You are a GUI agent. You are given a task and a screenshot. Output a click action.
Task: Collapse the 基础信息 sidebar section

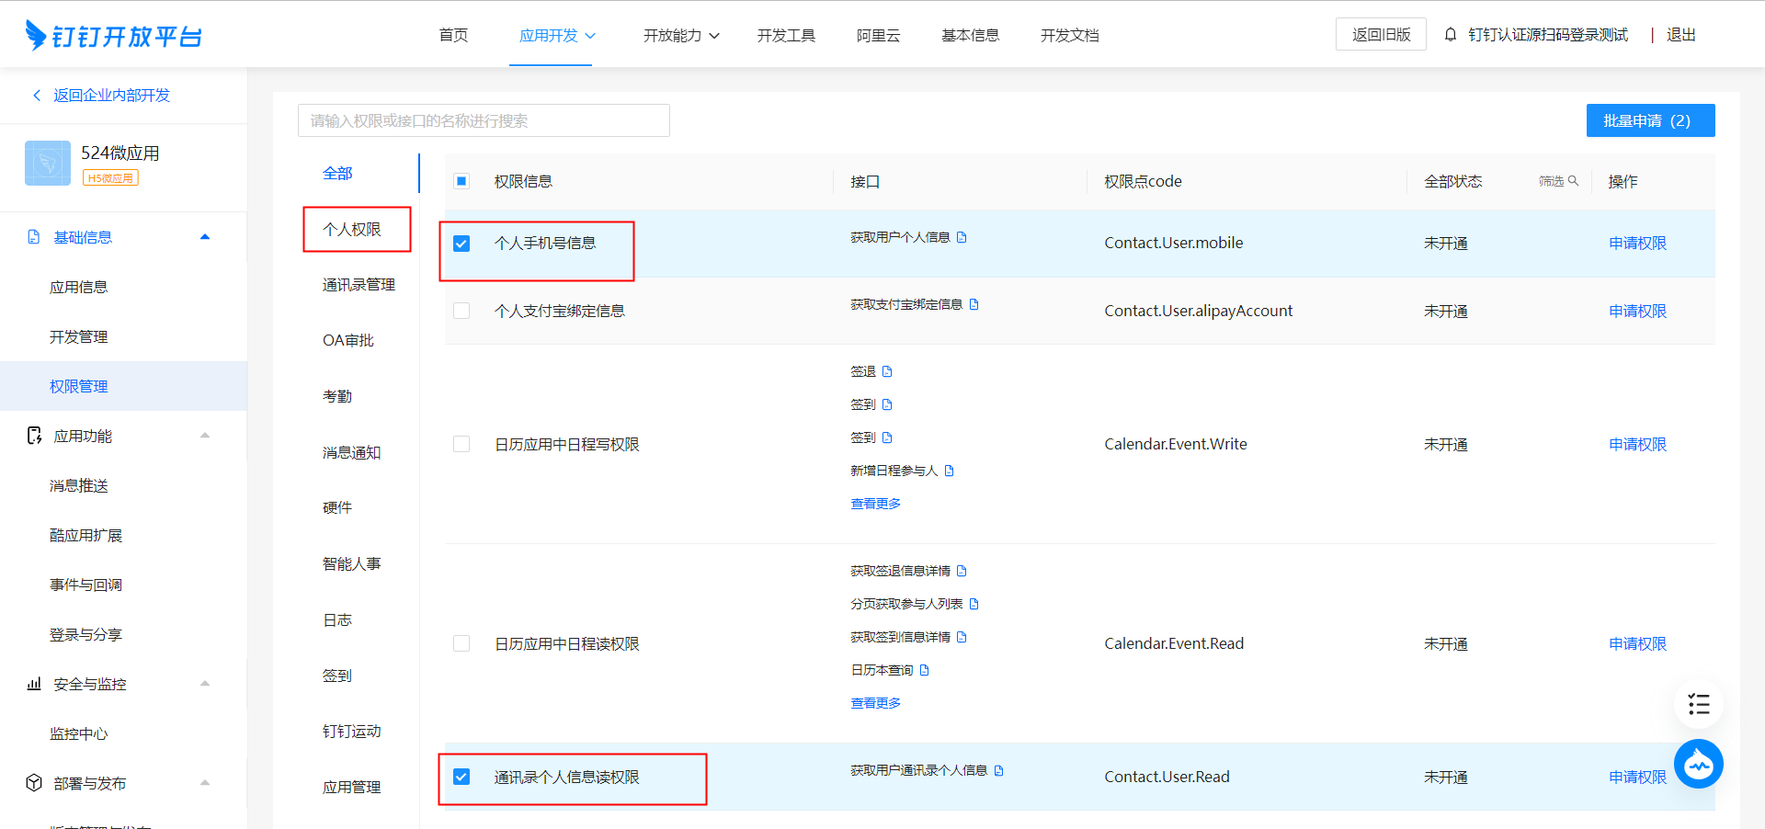coord(205,237)
